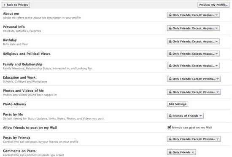Open Preview My Profile button

click(213, 5)
